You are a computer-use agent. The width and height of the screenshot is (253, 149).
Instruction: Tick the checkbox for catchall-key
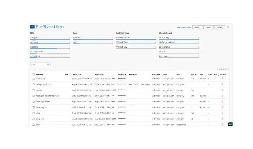33,79
